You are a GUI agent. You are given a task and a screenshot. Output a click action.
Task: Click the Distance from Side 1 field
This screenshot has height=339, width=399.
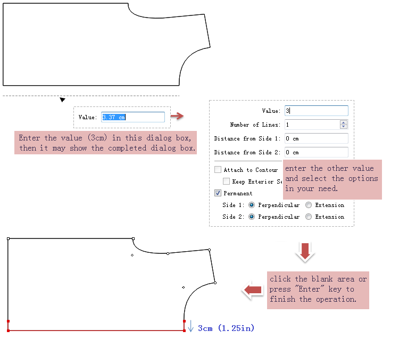tap(316, 138)
